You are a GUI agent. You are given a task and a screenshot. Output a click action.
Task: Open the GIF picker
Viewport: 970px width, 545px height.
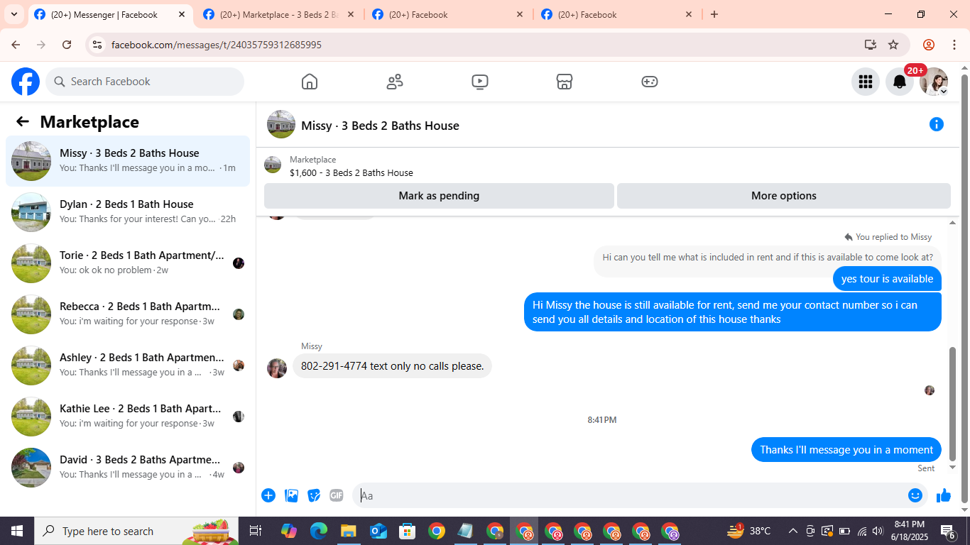[x=337, y=495]
